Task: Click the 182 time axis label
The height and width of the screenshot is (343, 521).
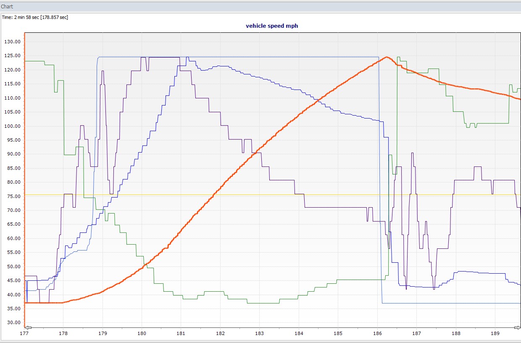Action: [x=220, y=334]
